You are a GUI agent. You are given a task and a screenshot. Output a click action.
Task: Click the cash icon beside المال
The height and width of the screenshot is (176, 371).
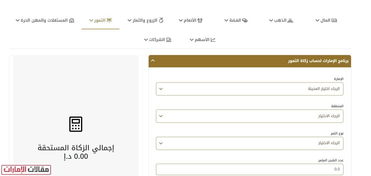[334, 20]
